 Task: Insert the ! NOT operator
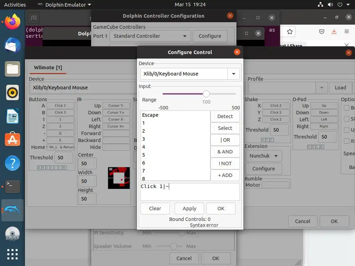[x=225, y=163]
